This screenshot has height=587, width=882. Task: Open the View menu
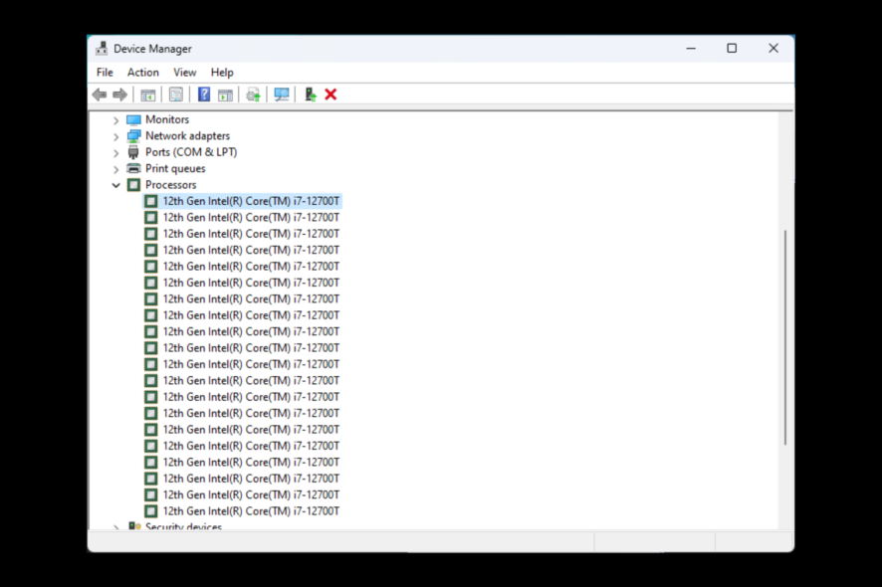(x=184, y=73)
